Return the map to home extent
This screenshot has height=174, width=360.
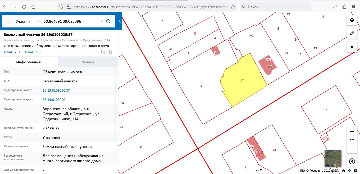[x=343, y=171]
